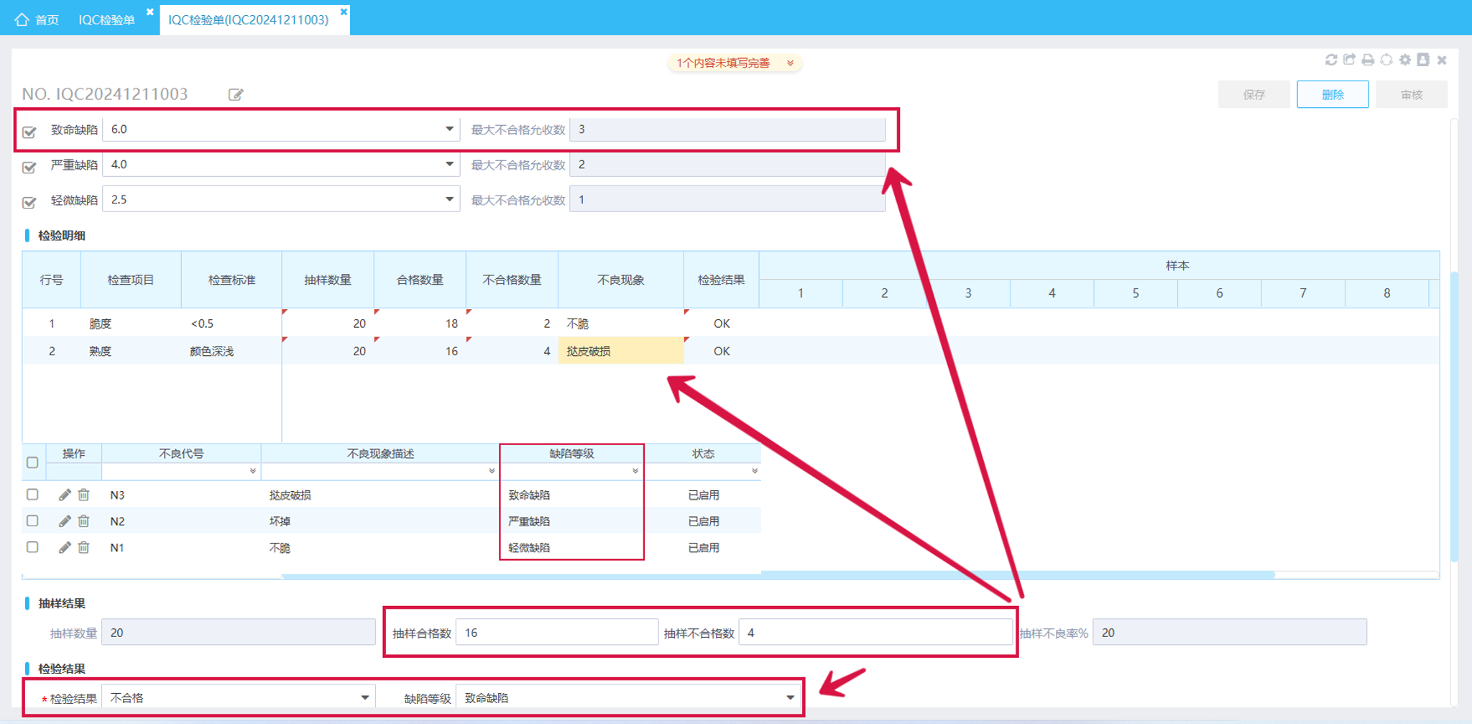The width and height of the screenshot is (1472, 724).
Task: Switch to the 首页 tab
Action: [37, 19]
